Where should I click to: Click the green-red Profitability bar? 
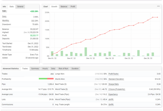pyautogui.click(x=46, y=78)
